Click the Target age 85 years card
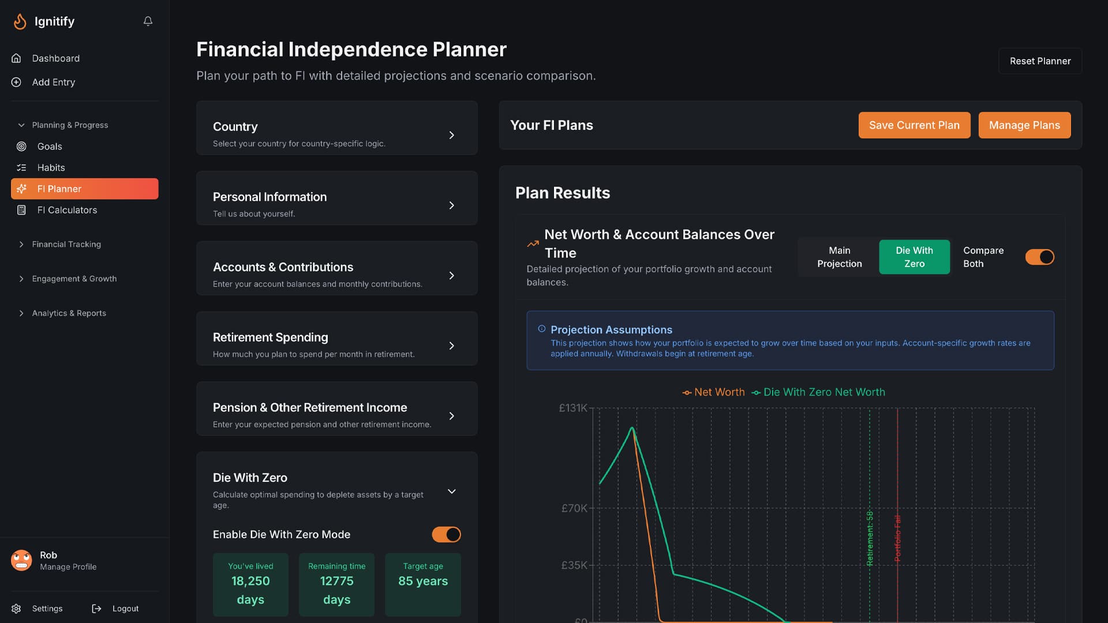 [x=423, y=584]
